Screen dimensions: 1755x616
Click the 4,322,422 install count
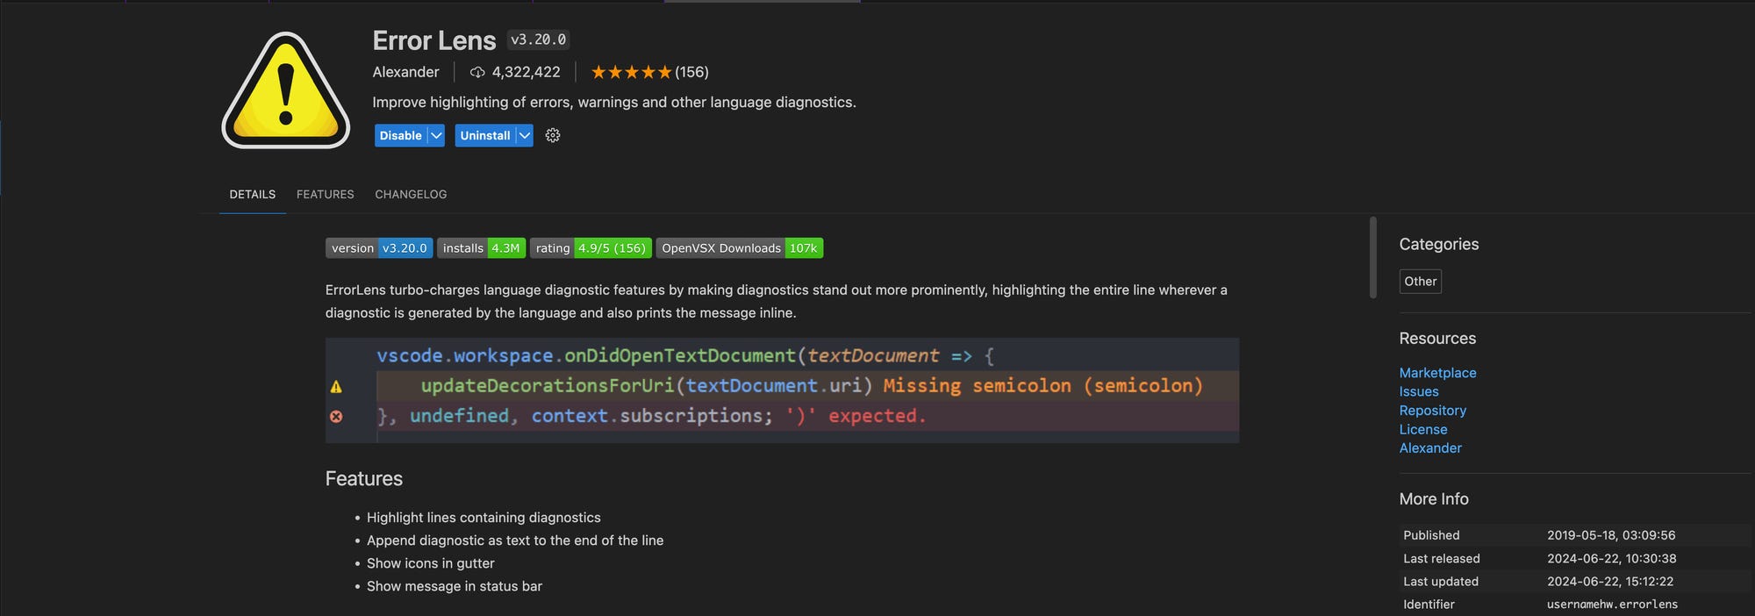tap(526, 72)
